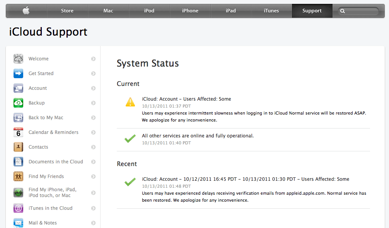Expand the Find My Friends chevron
This screenshot has height=228, width=389.
click(x=93, y=177)
